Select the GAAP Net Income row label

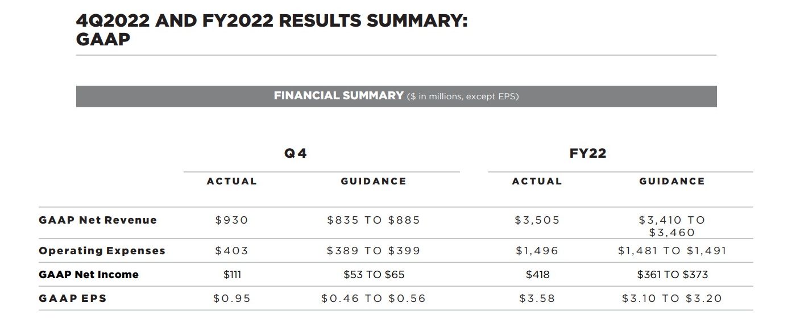point(89,275)
